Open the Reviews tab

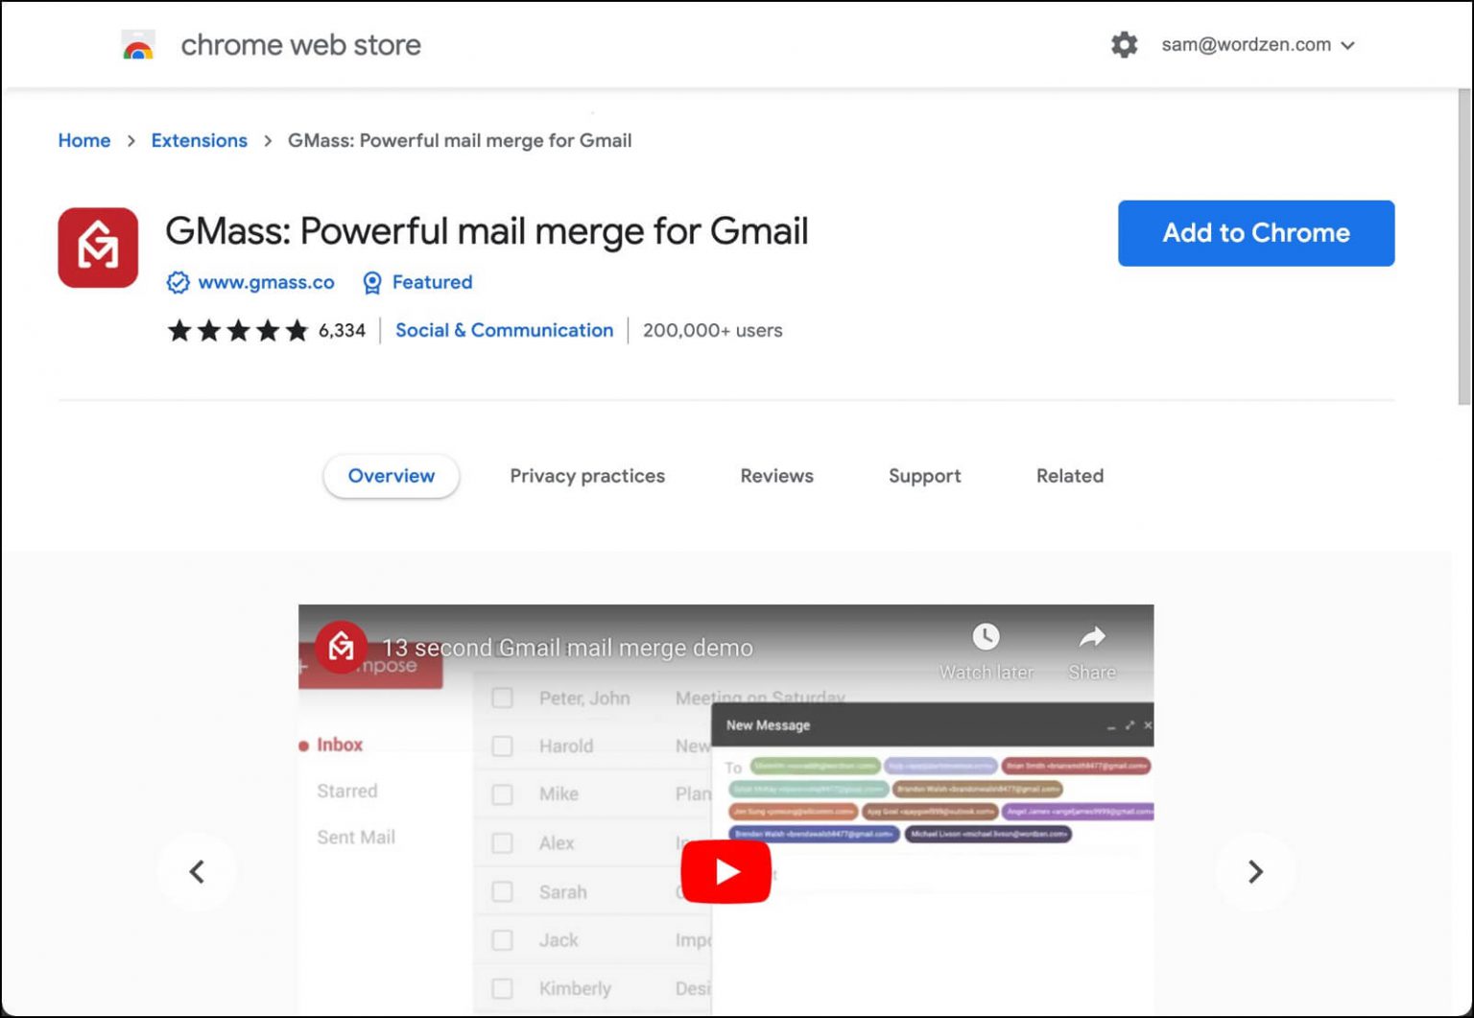776,476
